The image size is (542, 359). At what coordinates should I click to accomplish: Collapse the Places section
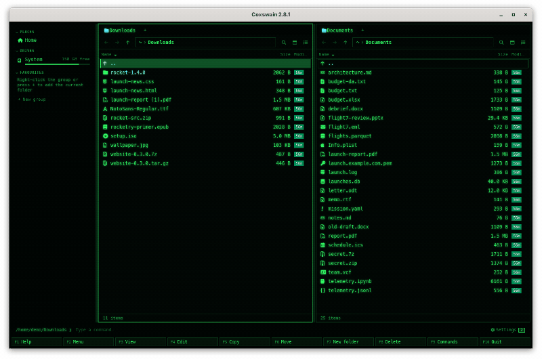[16, 32]
